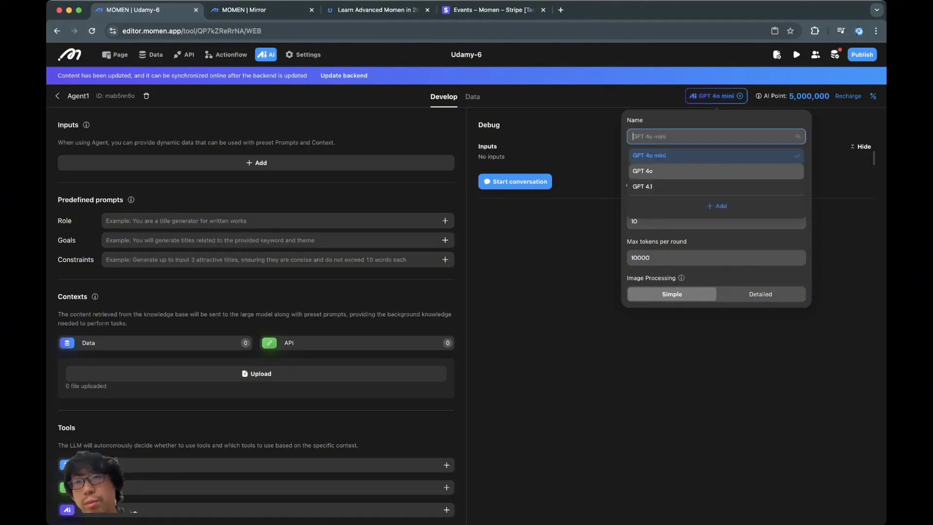Go back from Agent1 using the chevron
933x525 pixels.
(x=57, y=96)
